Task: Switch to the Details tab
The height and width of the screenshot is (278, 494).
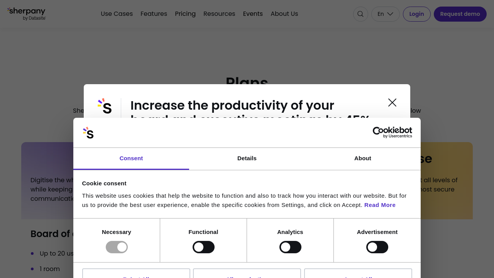Action: pos(247,158)
